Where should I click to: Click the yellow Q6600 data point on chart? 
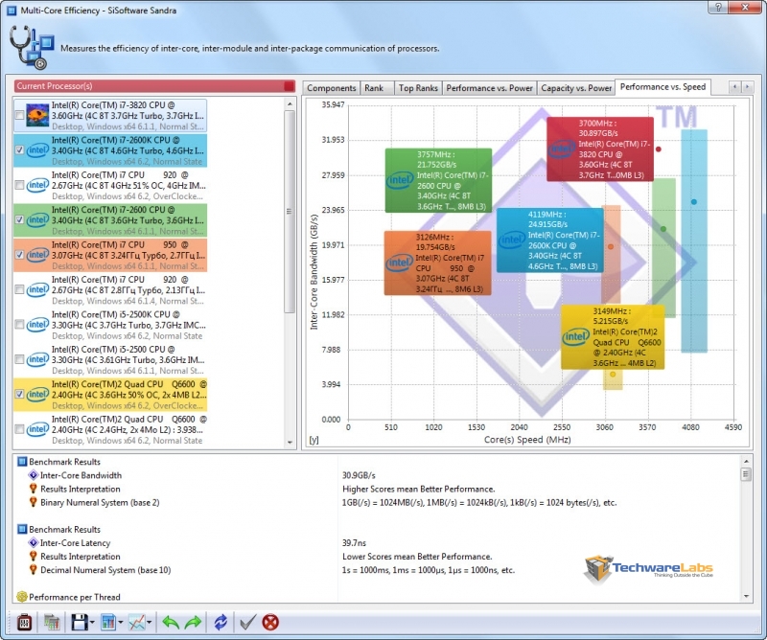(x=613, y=375)
